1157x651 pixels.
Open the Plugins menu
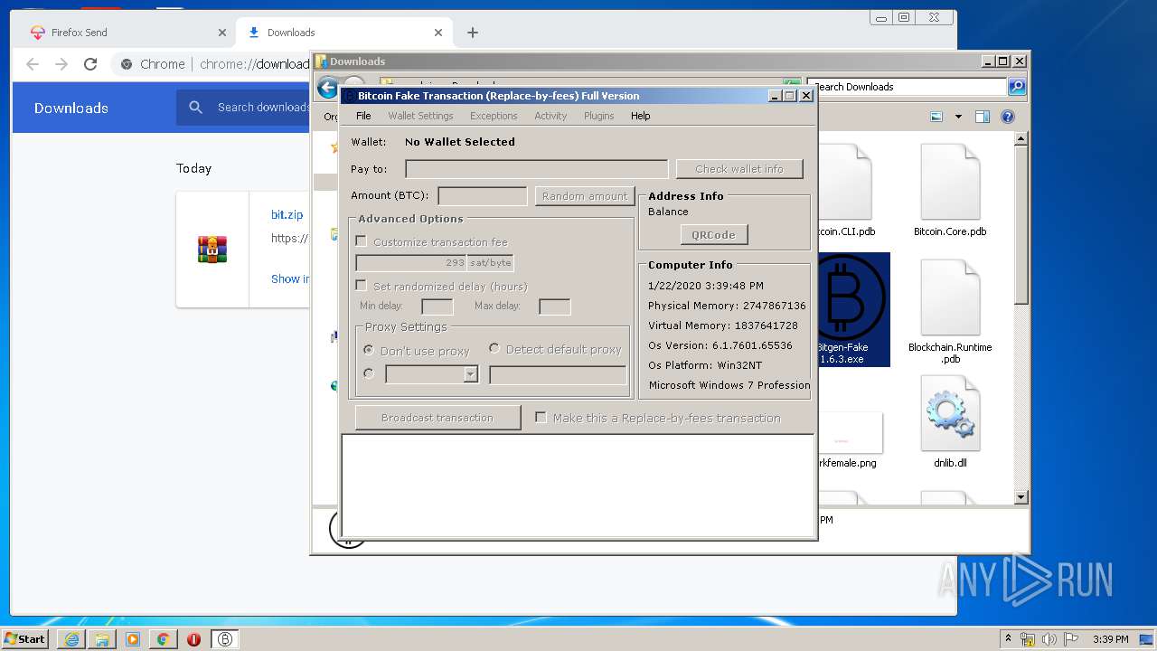click(598, 116)
